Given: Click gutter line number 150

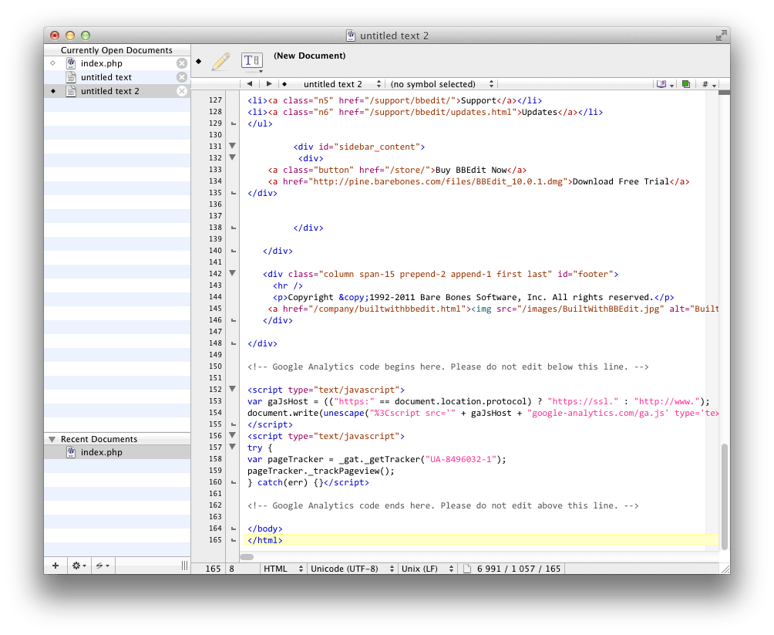Looking at the screenshot, I should click(215, 366).
